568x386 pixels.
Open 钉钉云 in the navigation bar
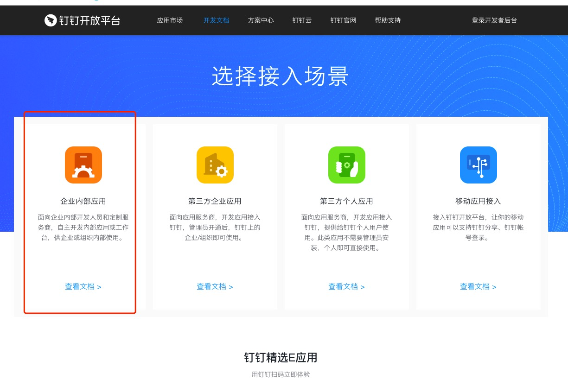[302, 20]
